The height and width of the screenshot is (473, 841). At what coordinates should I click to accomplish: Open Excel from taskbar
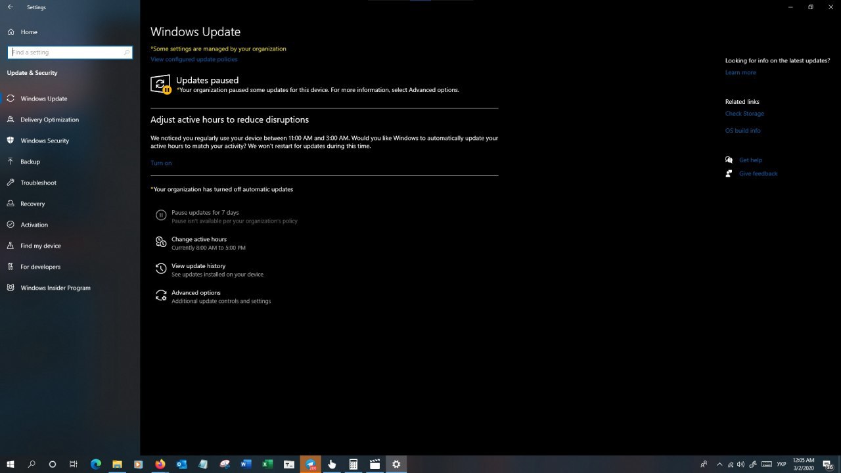point(267,464)
